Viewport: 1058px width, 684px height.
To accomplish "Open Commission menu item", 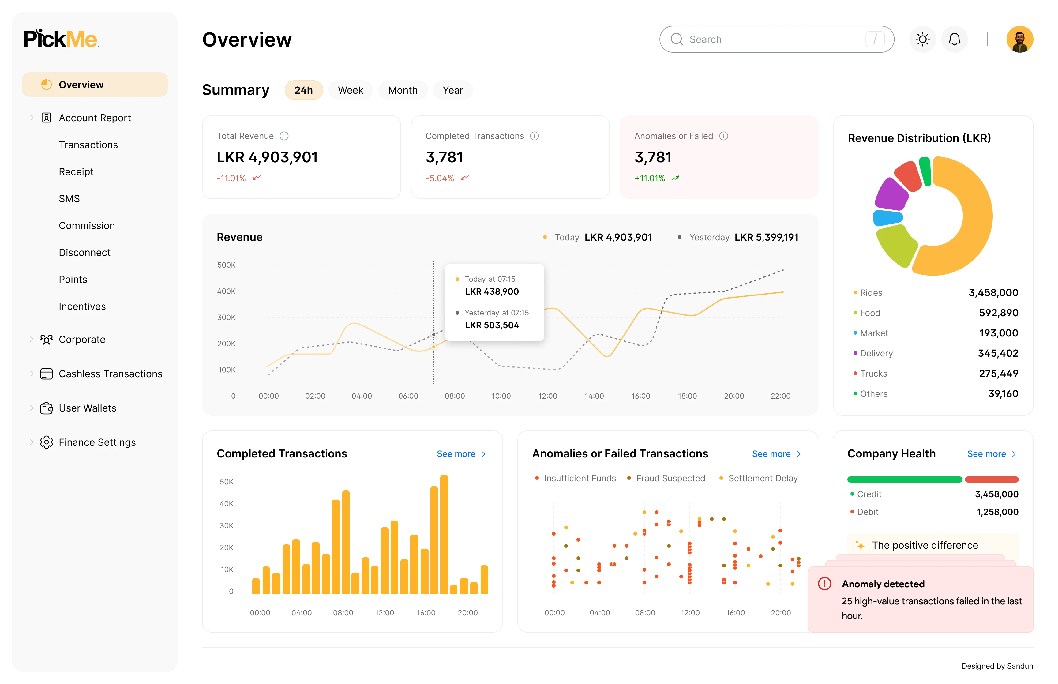I will point(87,226).
